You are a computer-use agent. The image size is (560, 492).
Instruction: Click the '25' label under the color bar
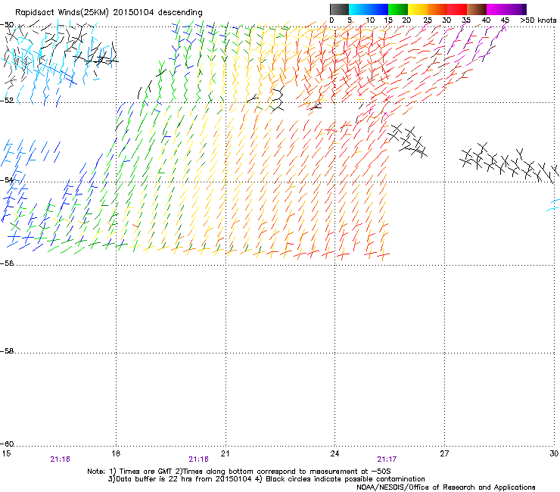pyautogui.click(x=428, y=20)
